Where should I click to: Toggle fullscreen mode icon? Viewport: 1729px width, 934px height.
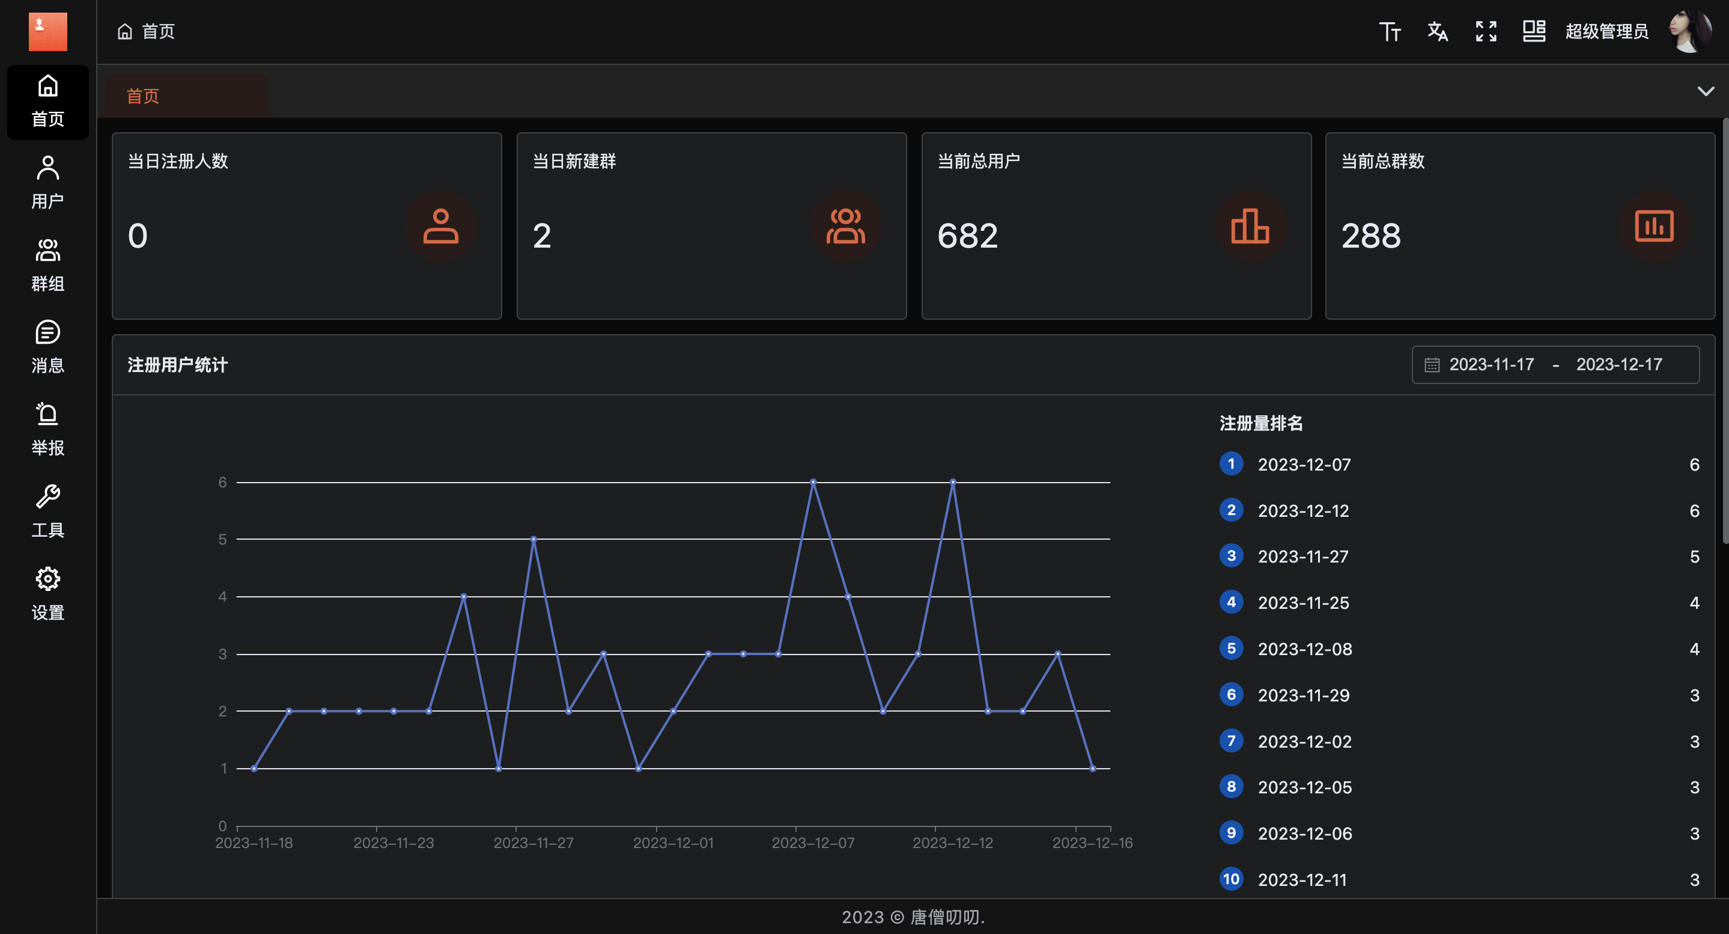(1486, 32)
